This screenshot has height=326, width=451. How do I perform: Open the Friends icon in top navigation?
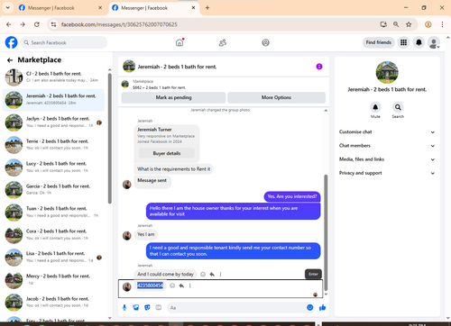click(223, 43)
